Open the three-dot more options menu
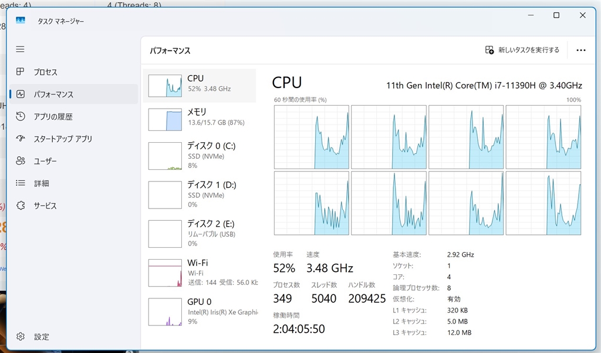This screenshot has height=353, width=601. tap(581, 50)
